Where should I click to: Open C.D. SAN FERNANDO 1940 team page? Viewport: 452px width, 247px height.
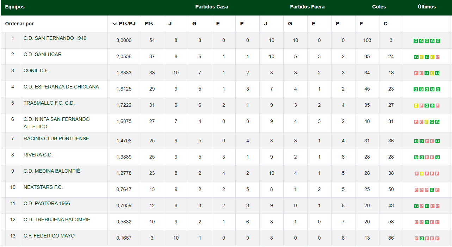click(55, 38)
